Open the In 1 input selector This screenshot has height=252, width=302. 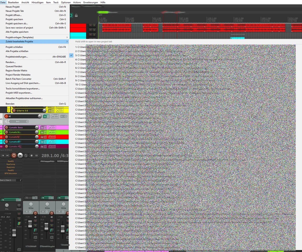[18, 121]
